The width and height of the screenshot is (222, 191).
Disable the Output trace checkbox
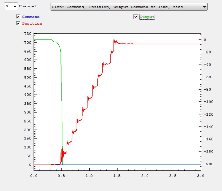pyautogui.click(x=135, y=17)
